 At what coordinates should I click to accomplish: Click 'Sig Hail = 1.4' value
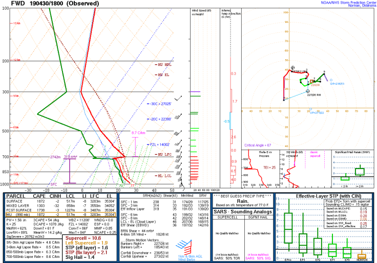80,257
